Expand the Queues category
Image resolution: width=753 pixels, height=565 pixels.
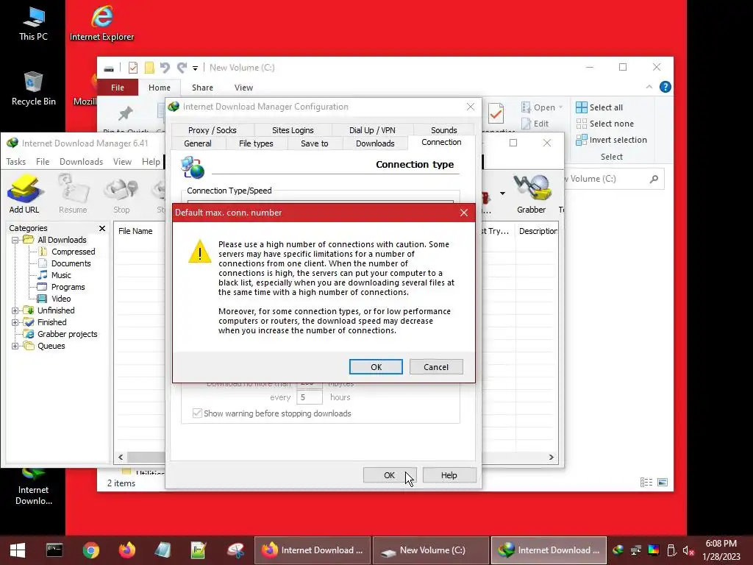pyautogui.click(x=15, y=346)
